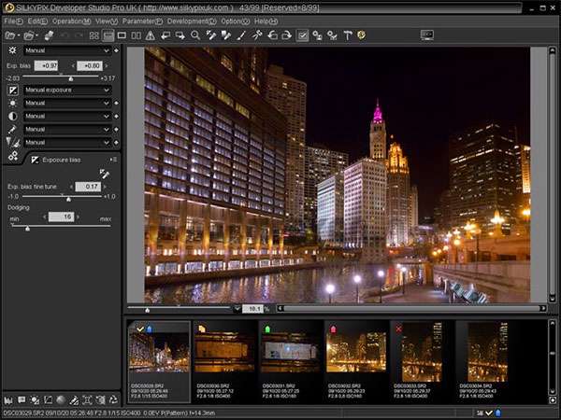Open the tone contrast Manual dropdown

click(67, 117)
